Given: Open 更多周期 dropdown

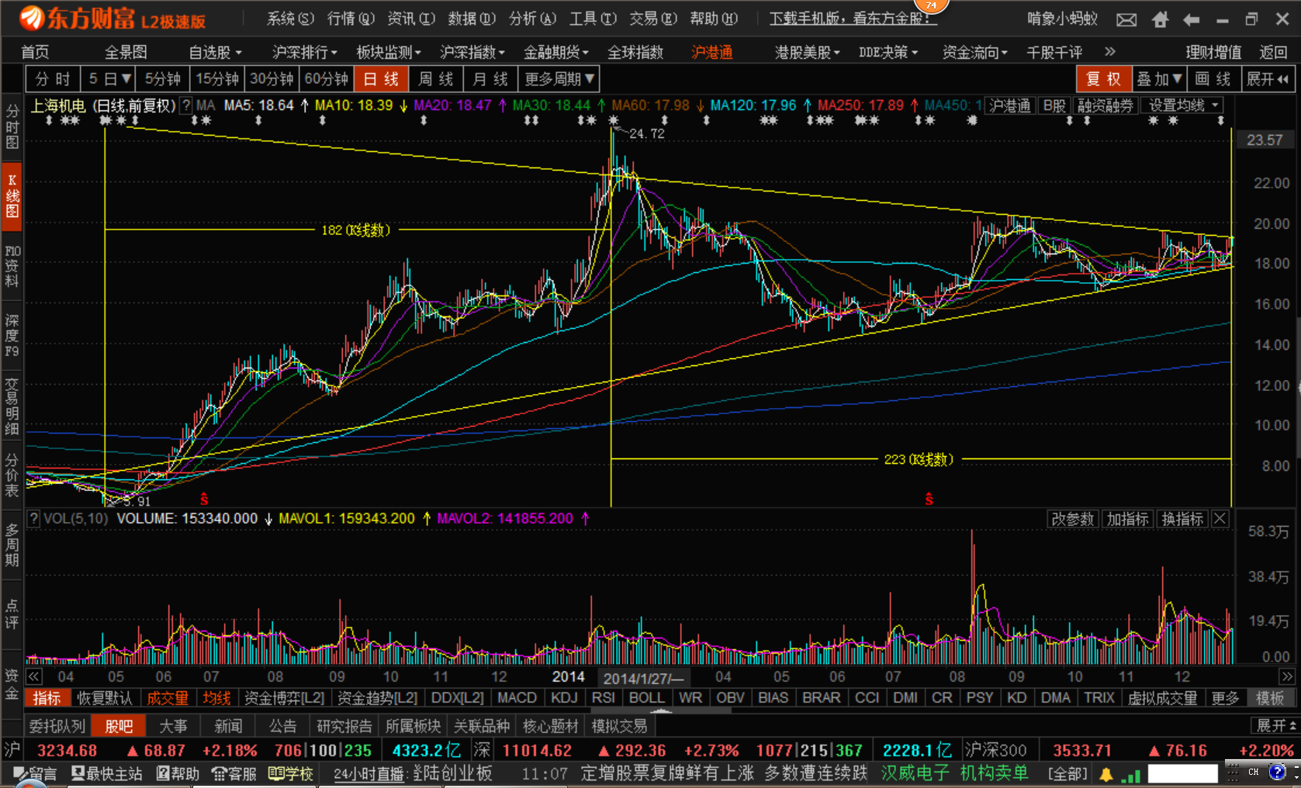Looking at the screenshot, I should pyautogui.click(x=559, y=79).
